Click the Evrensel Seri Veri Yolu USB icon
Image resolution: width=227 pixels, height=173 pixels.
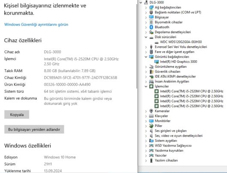click(x=151, y=47)
